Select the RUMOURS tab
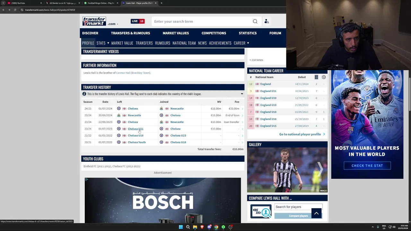This screenshot has height=231, width=411. point(162,43)
